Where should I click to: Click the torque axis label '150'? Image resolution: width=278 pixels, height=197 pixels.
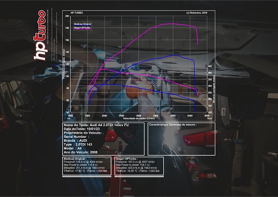pyautogui.click(x=210, y=106)
